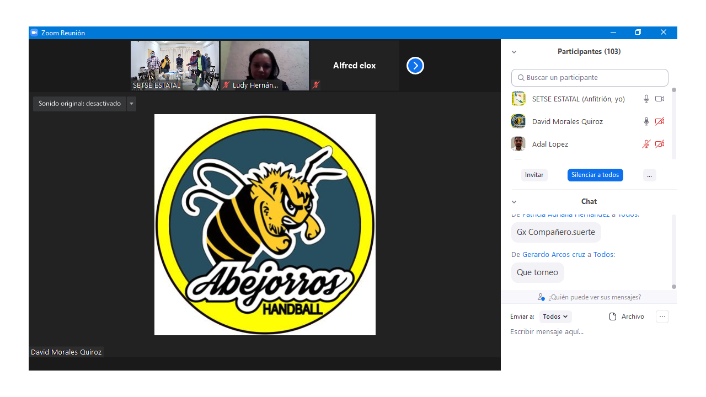Open ¿Quién puede ver sus mensajes? link
The width and height of the screenshot is (706, 397).
(595, 297)
